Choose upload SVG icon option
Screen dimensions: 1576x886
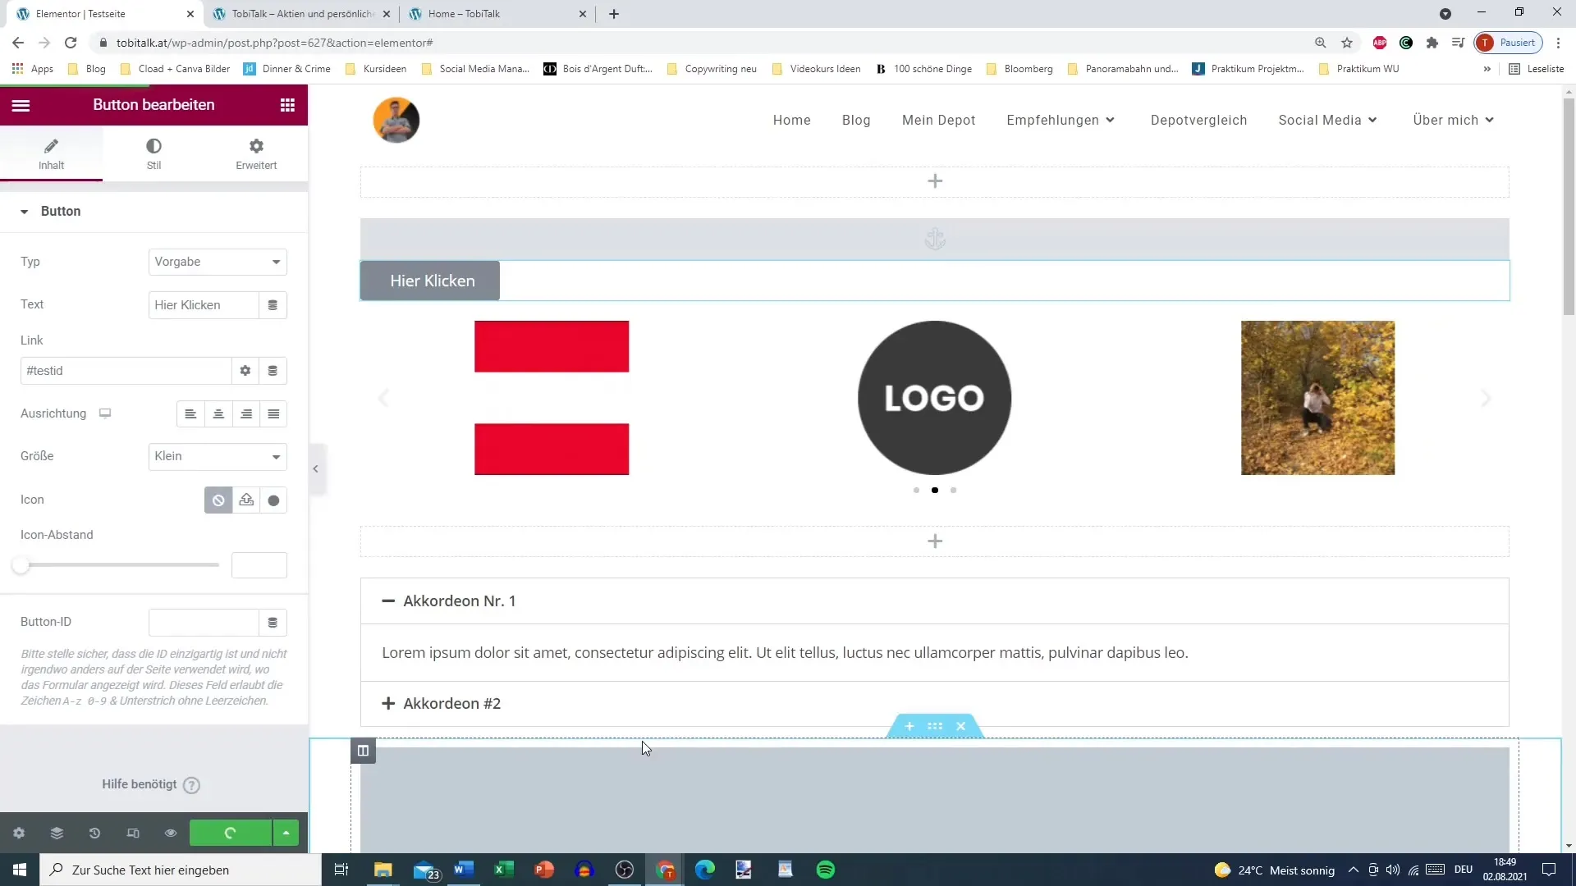coord(246,500)
